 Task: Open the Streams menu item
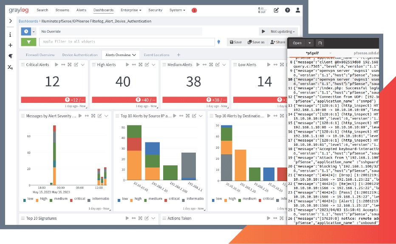[62, 10]
